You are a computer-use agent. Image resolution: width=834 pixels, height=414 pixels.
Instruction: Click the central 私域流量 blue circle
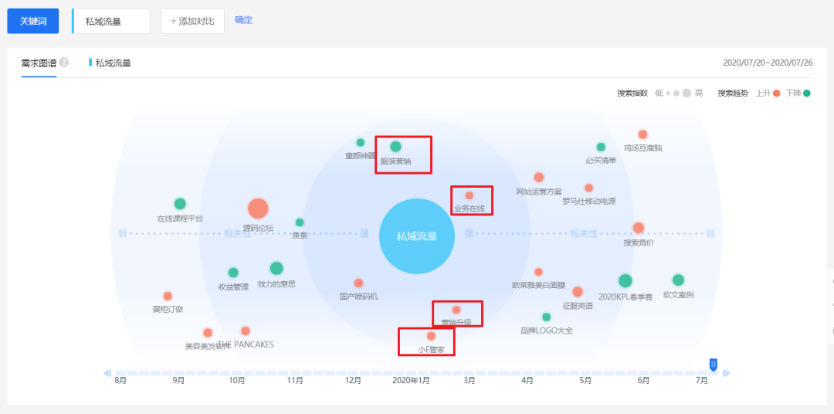416,236
